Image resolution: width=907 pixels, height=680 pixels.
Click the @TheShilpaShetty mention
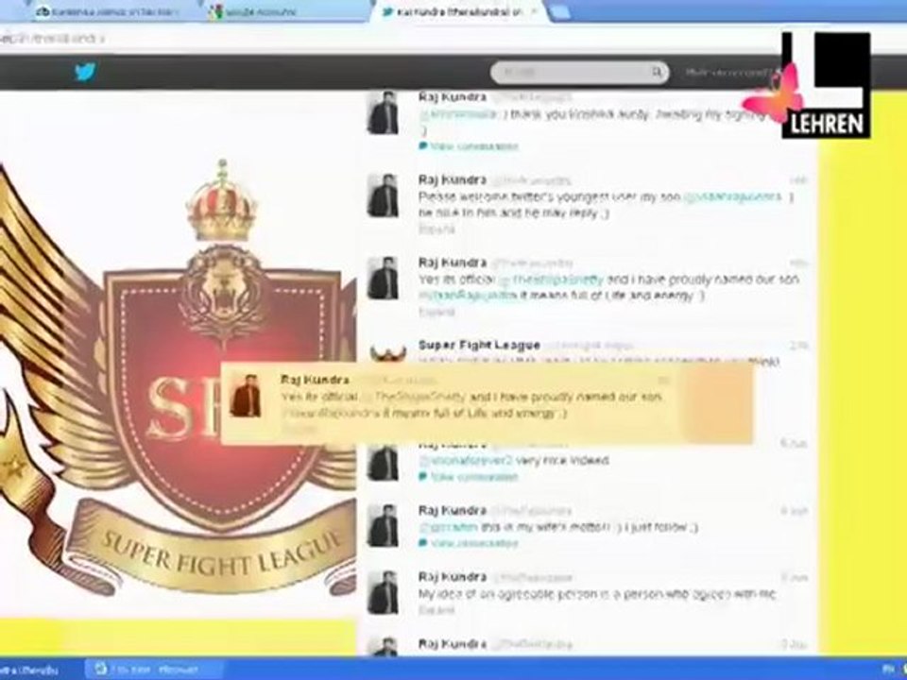(x=551, y=280)
